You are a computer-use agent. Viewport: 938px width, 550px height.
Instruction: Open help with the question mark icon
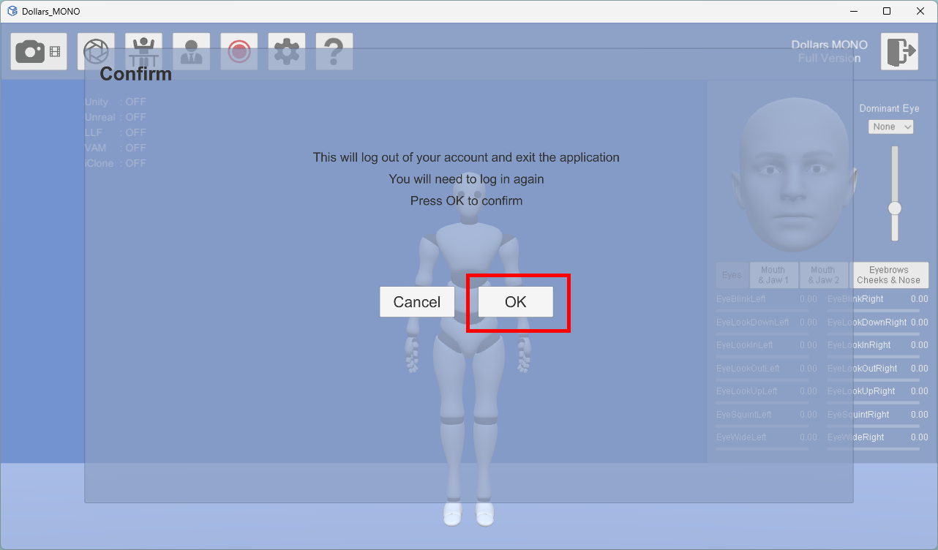(x=334, y=52)
